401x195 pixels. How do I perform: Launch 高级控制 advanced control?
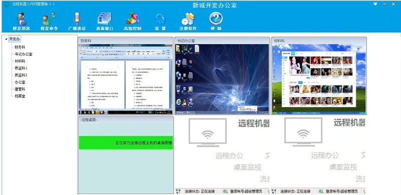point(132,21)
